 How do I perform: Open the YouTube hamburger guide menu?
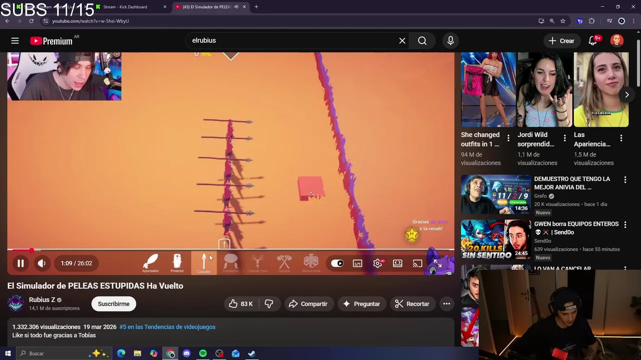15,41
